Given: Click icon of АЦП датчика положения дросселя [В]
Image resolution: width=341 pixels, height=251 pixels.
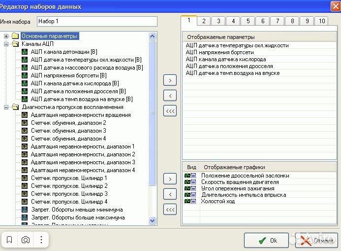Looking at the screenshot, I should [25, 91].
